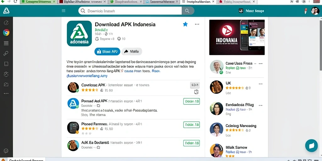
Task: Open the INDONANIA promo banner
Action: point(237,37)
